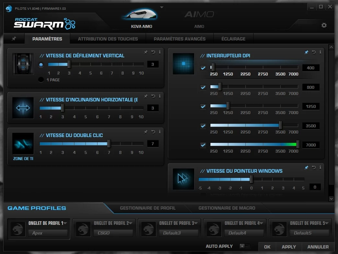Open the Attribution des touches tab
This screenshot has width=338, height=254.
[108, 39]
